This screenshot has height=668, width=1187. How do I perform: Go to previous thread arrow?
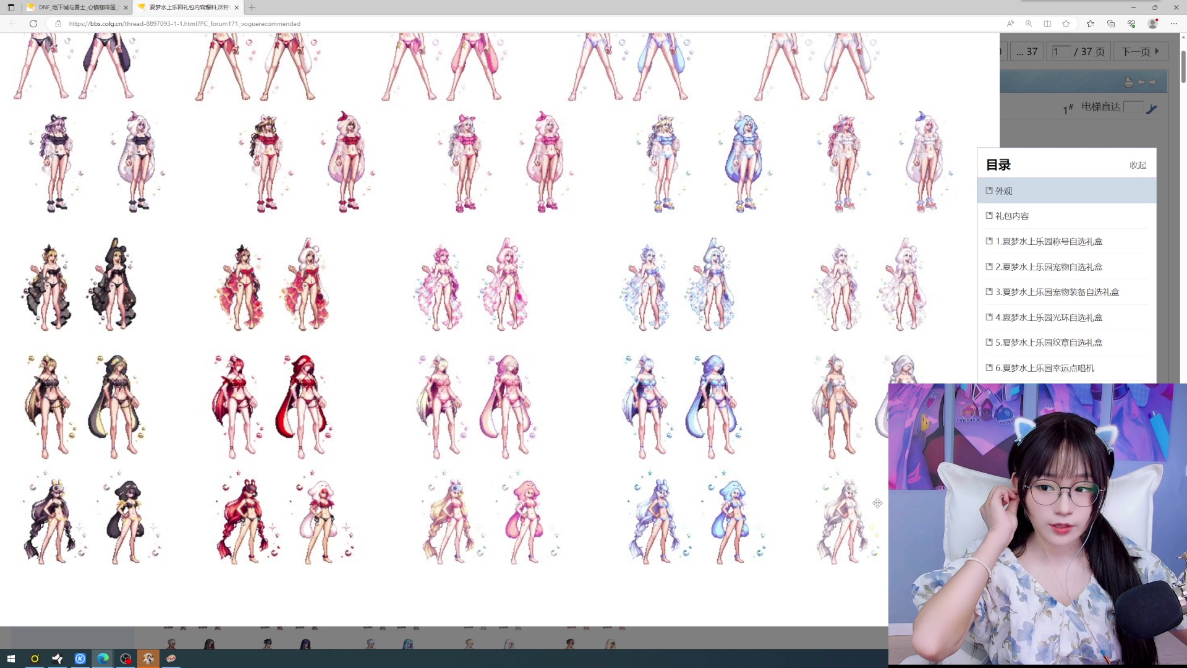[x=1141, y=82]
